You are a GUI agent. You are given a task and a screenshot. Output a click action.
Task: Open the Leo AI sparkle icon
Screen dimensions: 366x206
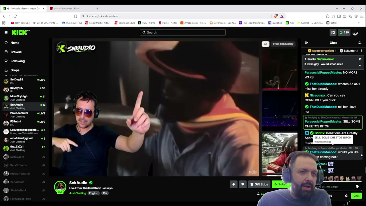point(350,16)
